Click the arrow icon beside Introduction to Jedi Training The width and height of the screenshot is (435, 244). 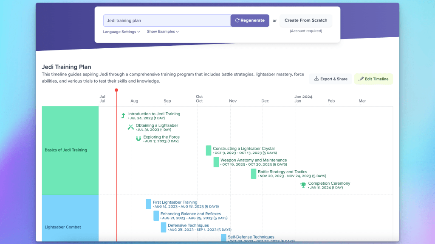pyautogui.click(x=123, y=116)
